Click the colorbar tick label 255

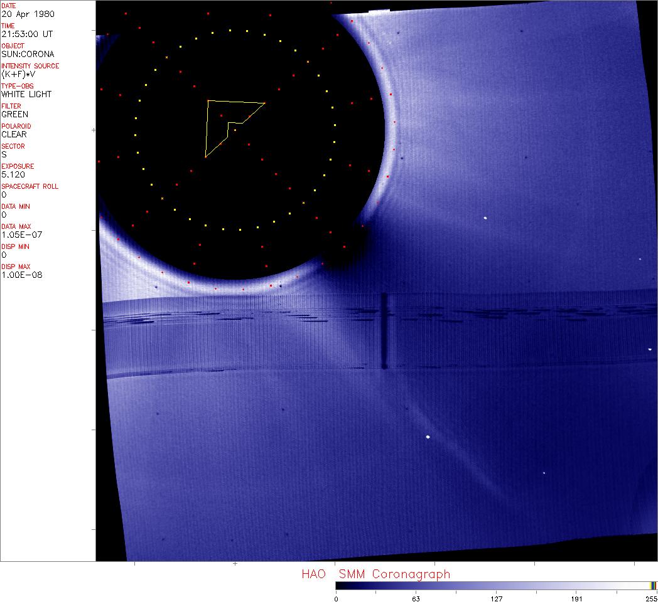pos(652,598)
